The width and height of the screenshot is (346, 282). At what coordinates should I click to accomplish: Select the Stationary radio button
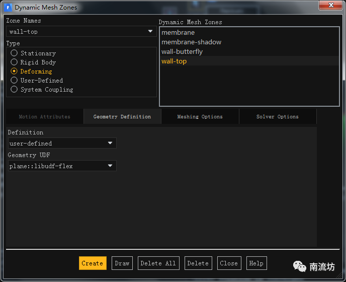14,53
